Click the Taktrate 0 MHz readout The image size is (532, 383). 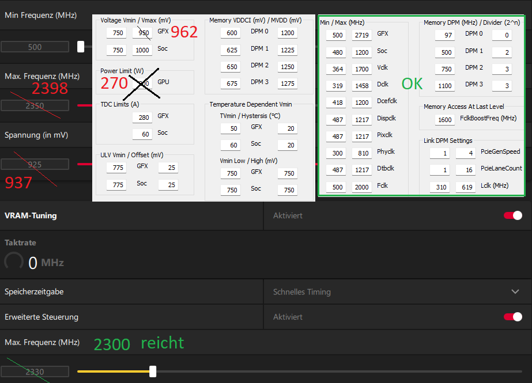(x=46, y=263)
